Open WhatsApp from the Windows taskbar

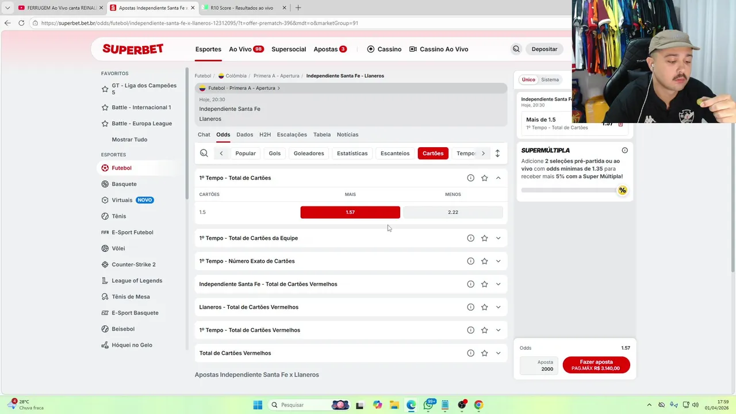click(x=428, y=405)
